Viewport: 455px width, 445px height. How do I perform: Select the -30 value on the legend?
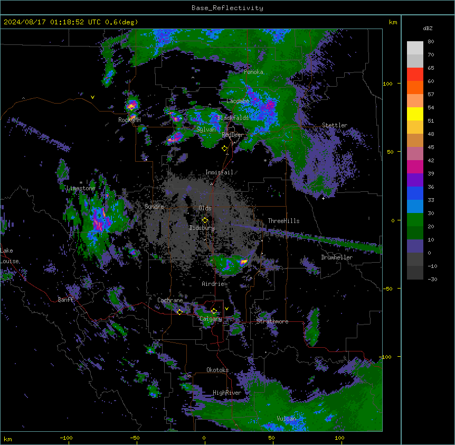432,279
